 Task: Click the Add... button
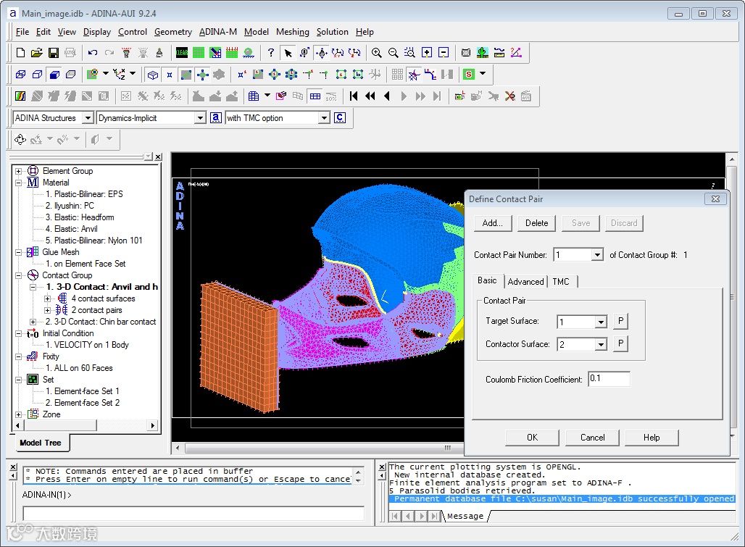[x=493, y=223]
